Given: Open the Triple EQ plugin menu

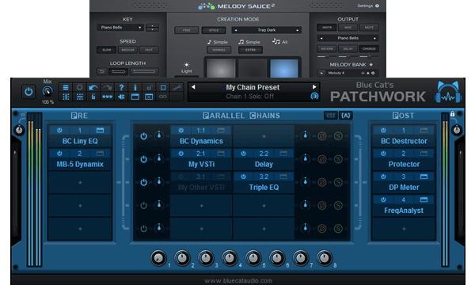Looking at the screenshot, I should point(264,188).
